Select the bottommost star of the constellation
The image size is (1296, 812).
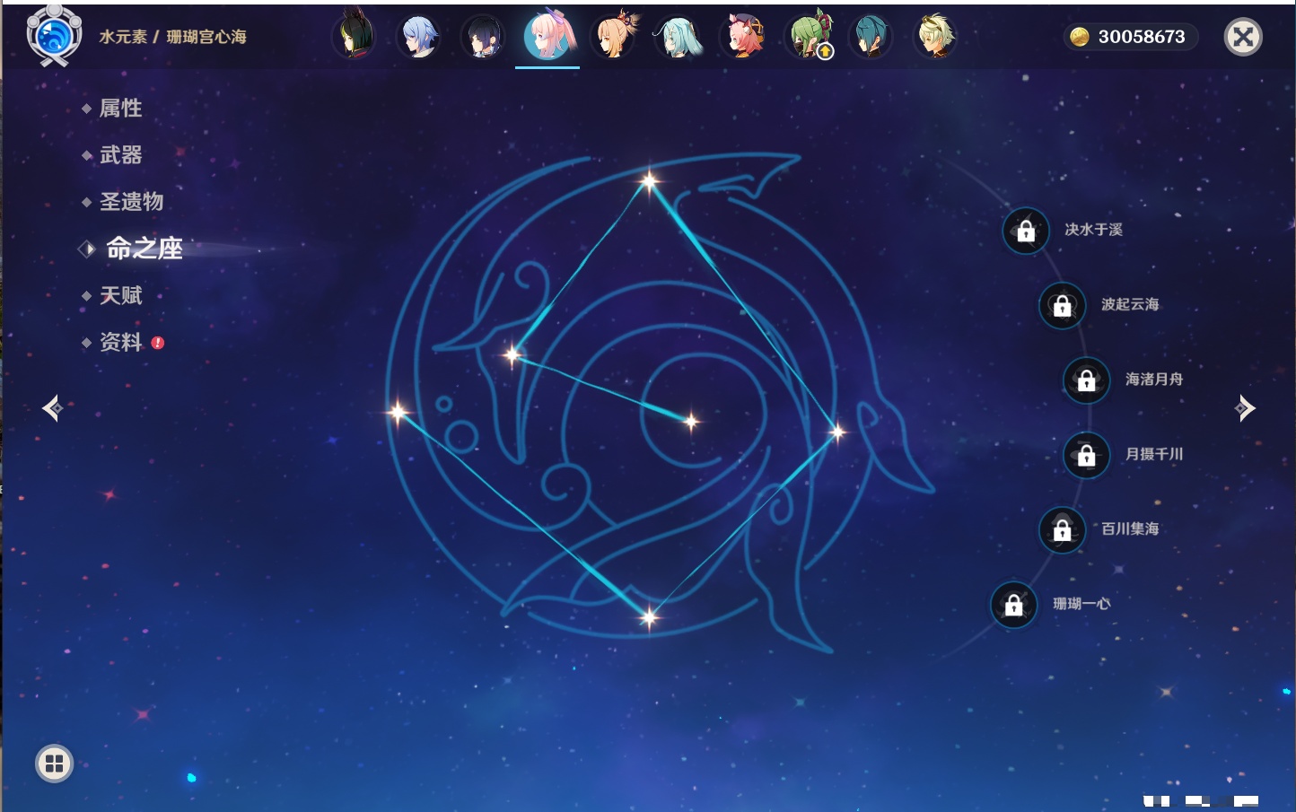point(649,616)
